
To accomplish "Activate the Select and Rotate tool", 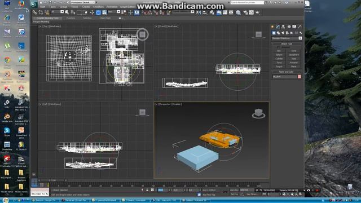I will pyautogui.click(x=98, y=12).
